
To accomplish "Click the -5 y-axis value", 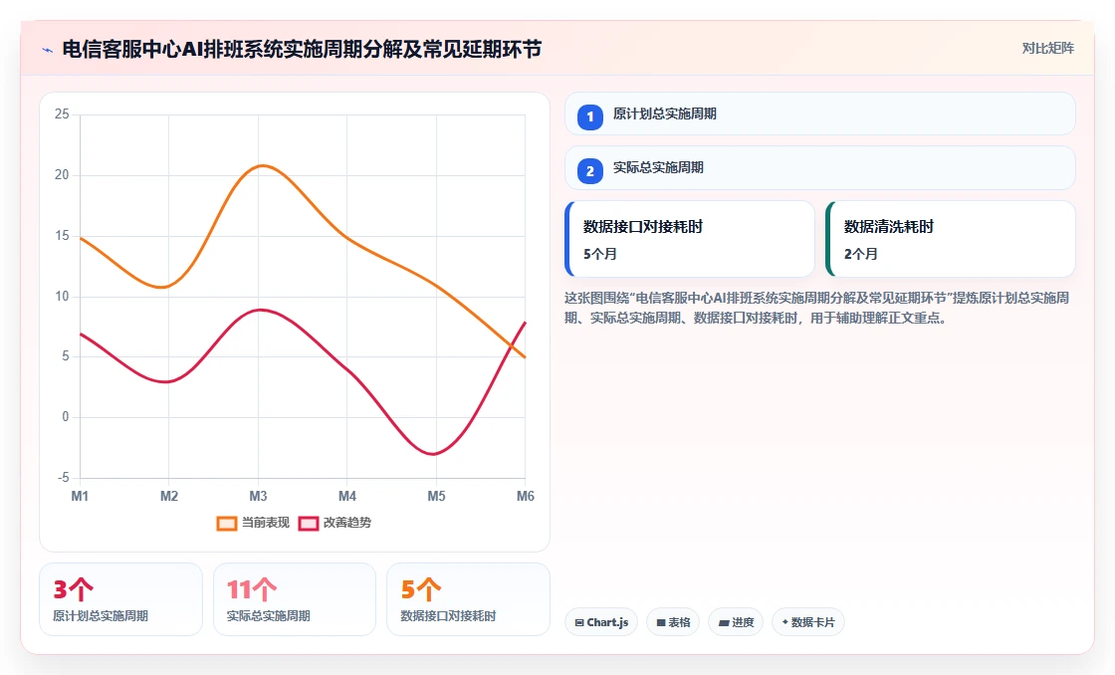I will pyautogui.click(x=64, y=477).
